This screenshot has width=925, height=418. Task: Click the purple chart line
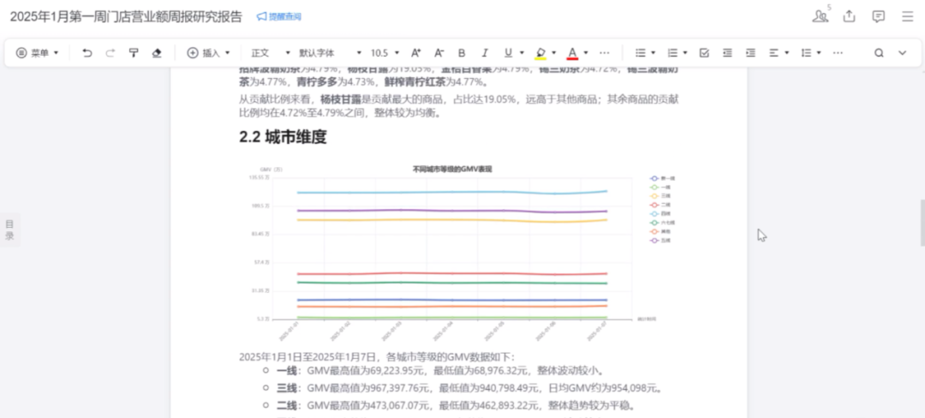[x=452, y=211]
